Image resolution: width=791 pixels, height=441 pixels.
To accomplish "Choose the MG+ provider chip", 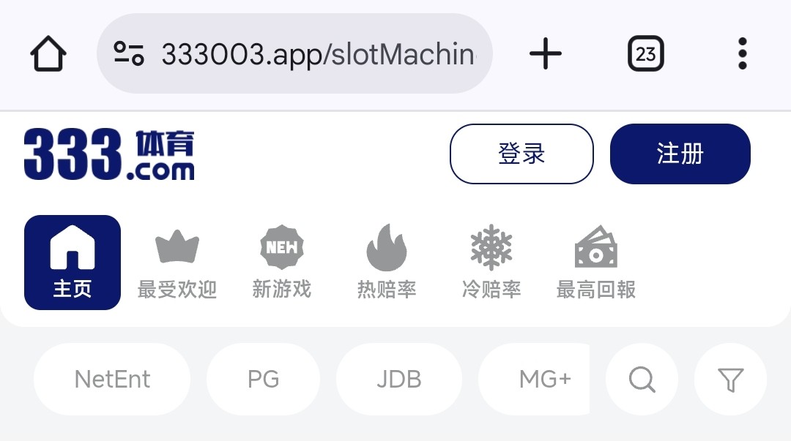I will (x=535, y=379).
